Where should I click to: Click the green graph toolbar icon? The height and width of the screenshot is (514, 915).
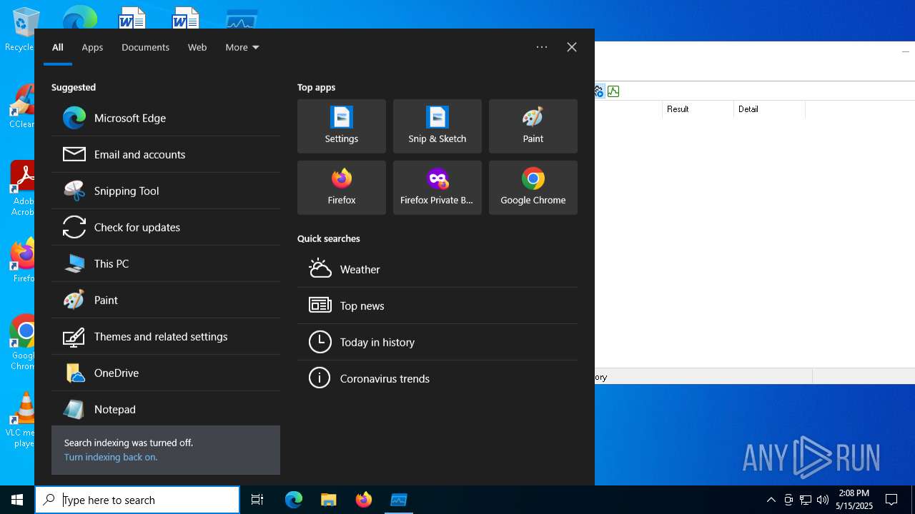click(613, 91)
